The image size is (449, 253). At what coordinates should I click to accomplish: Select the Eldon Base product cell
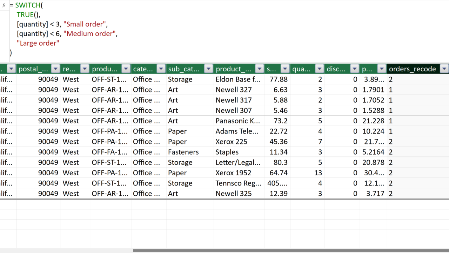point(239,79)
